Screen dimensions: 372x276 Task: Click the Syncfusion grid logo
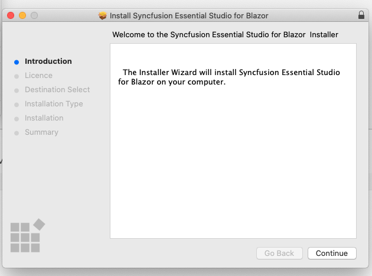(27, 235)
